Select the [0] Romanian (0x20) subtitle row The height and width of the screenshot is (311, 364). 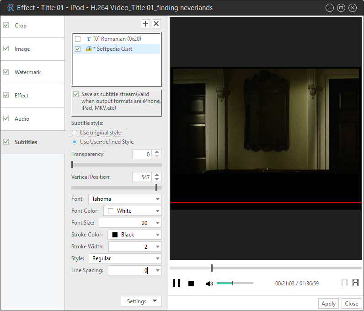click(x=117, y=39)
